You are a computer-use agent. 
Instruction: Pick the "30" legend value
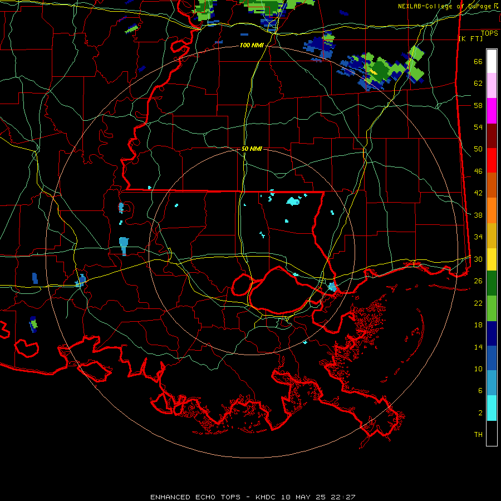coord(478,259)
